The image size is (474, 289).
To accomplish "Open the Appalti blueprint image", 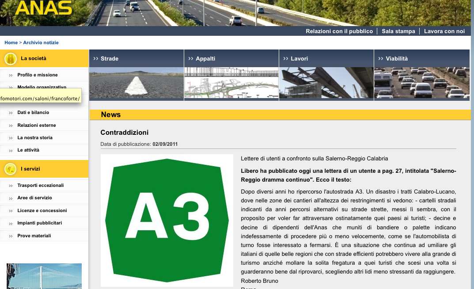I will [231, 83].
